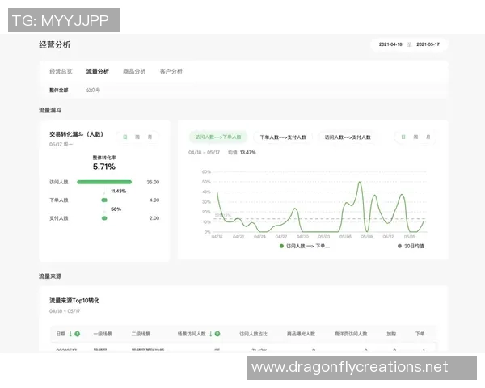Click the end date 2021-05-17 field

click(x=428, y=44)
